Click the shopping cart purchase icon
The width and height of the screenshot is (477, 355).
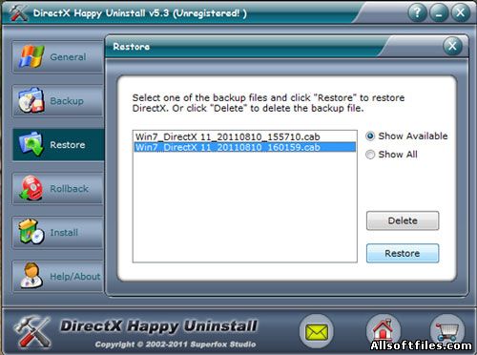coord(447,331)
